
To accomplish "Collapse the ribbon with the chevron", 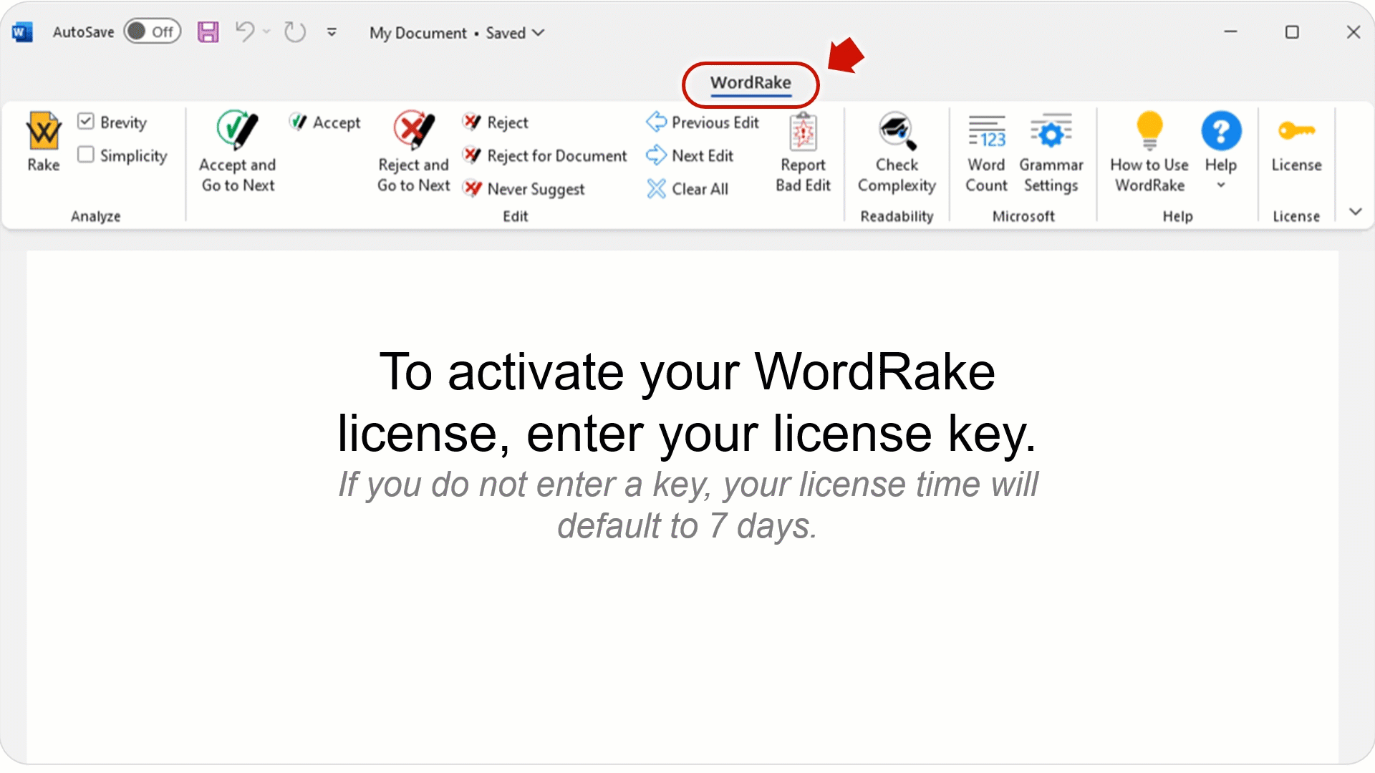I will pos(1355,211).
